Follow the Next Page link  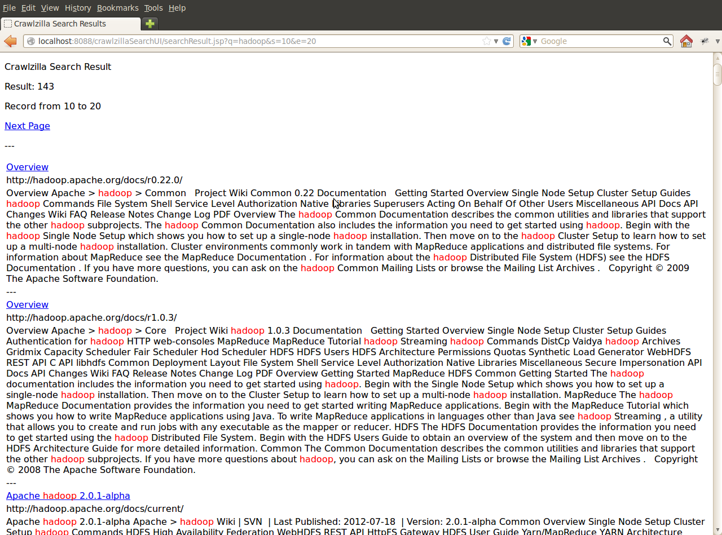point(27,126)
